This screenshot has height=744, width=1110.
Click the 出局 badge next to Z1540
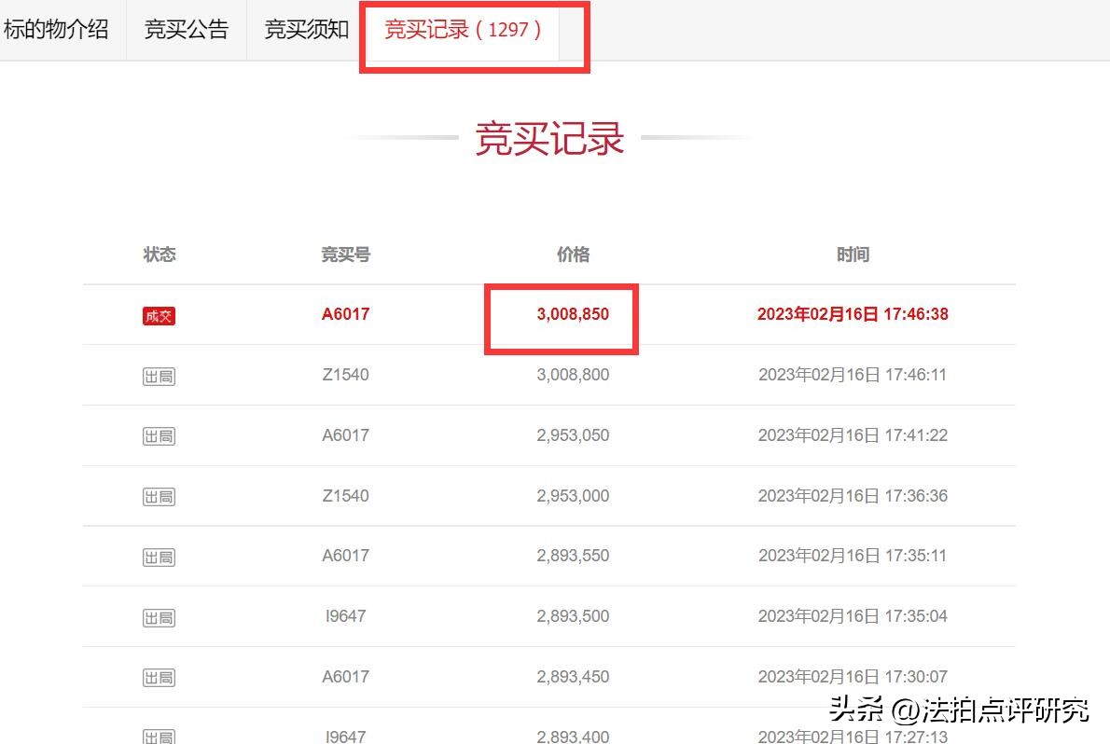159,376
